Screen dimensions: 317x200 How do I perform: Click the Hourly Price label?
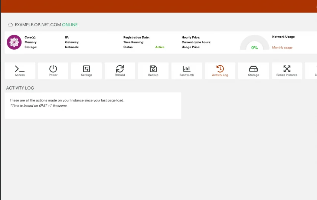tap(191, 37)
